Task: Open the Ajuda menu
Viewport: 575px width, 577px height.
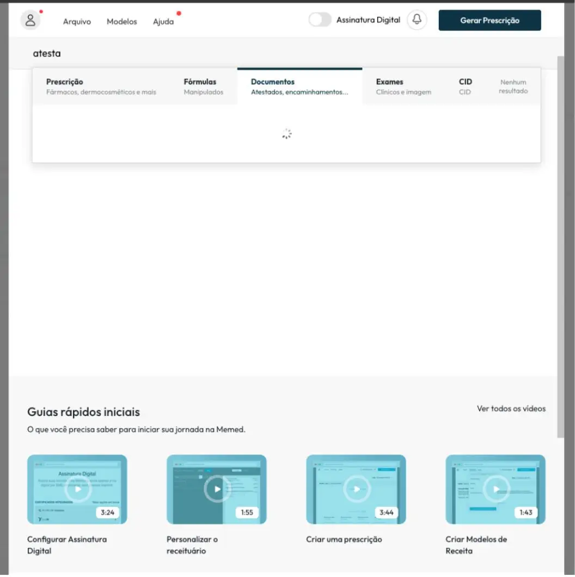Action: point(163,21)
